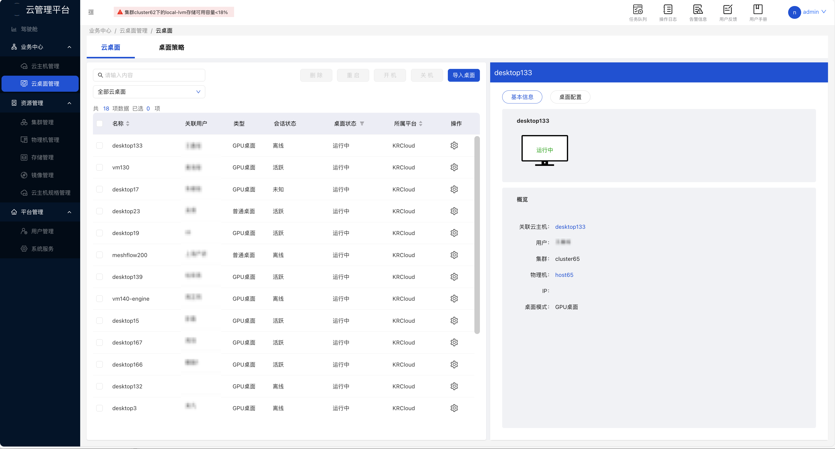
Task: Open the 任务队列 task queue panel
Action: pos(638,12)
